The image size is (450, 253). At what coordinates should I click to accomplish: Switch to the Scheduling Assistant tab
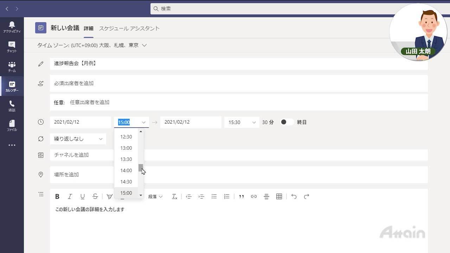coord(129,28)
